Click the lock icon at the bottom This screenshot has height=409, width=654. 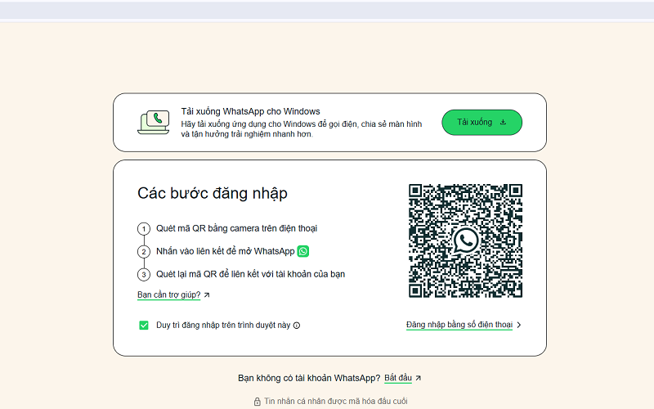click(257, 402)
